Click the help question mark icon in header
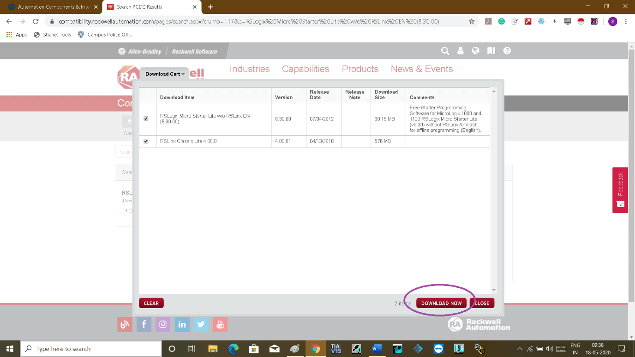Screen dimensions: 635x357 [507, 51]
